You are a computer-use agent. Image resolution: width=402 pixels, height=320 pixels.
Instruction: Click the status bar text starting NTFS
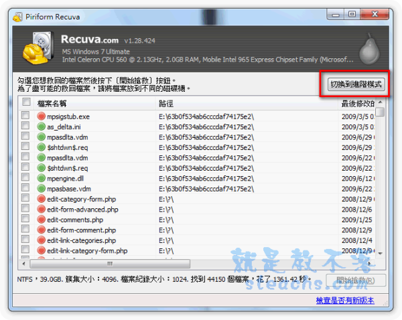pos(164,279)
